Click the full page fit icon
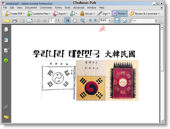Image resolution: width=170 pixels, height=129 pixels. [x=125, y=20]
